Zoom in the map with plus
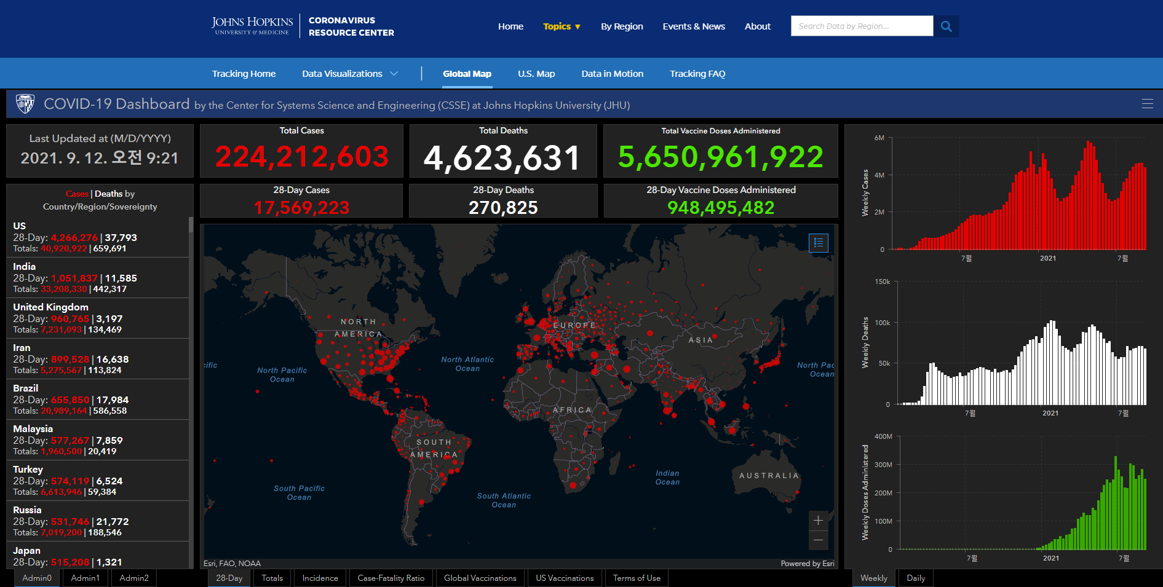Image resolution: width=1163 pixels, height=587 pixels. 818,521
